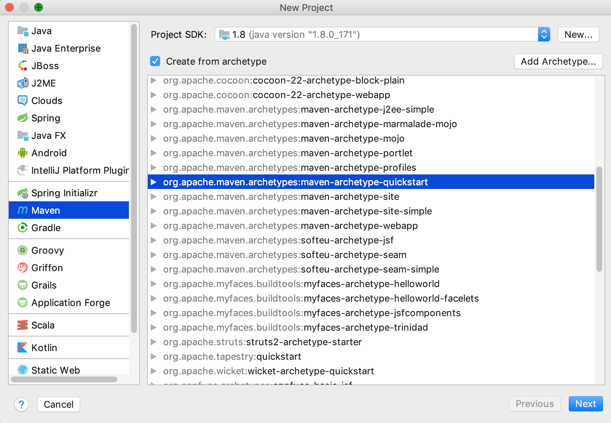Expand cocoon-22-archetype-block-plain triangle
Screen dimensions: 611x423
154,80
